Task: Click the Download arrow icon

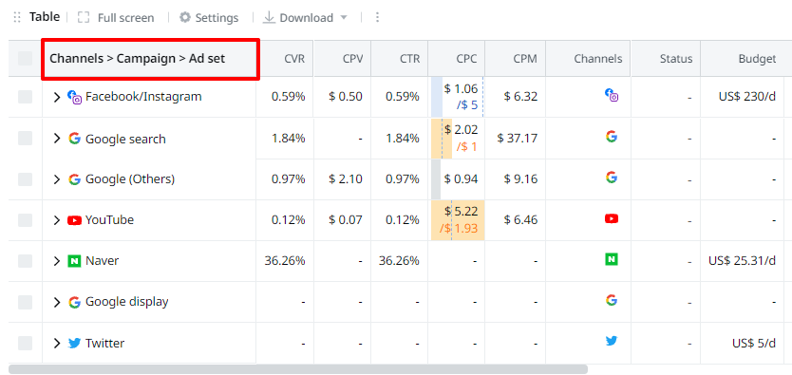Action: [269, 18]
